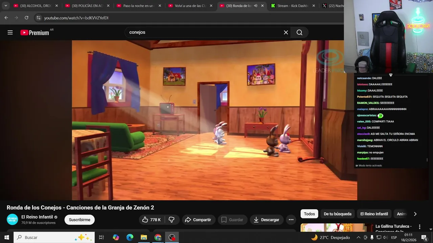This screenshot has height=243, width=433.
Task: Open weather widget 23°C Despejado
Action: pos(331,237)
